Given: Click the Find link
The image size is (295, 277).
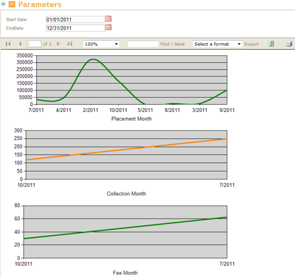Looking at the screenshot, I should [x=165, y=44].
